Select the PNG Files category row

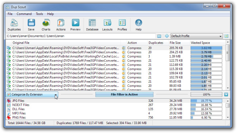point(116,118)
